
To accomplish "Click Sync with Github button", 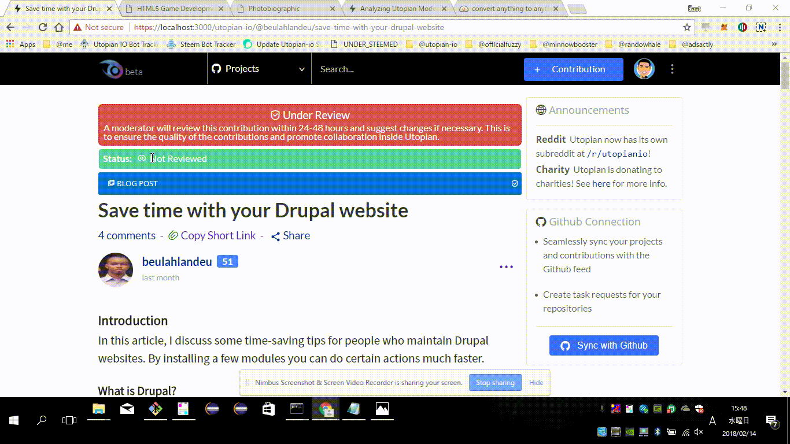I will pyautogui.click(x=604, y=345).
